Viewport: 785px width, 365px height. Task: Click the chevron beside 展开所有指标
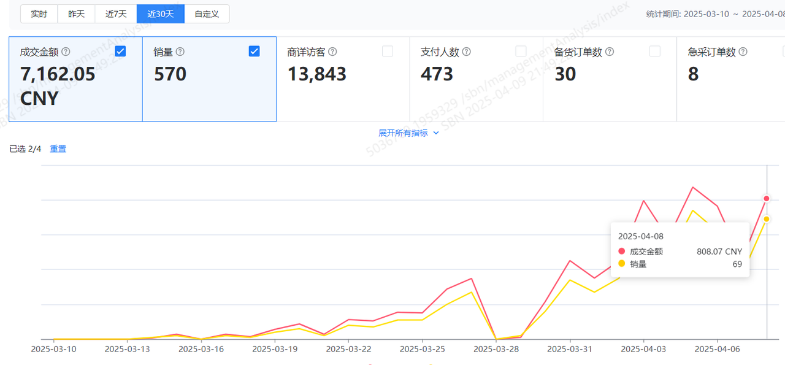pos(436,133)
